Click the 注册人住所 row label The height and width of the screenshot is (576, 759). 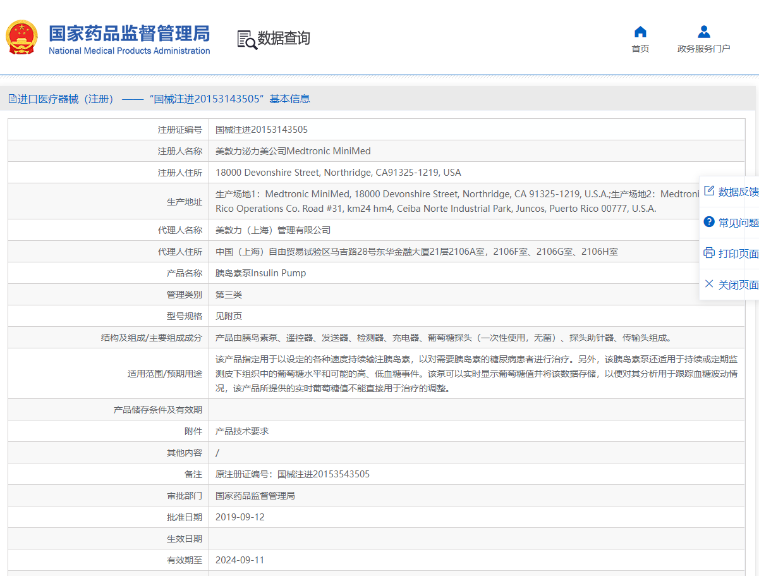click(x=180, y=173)
